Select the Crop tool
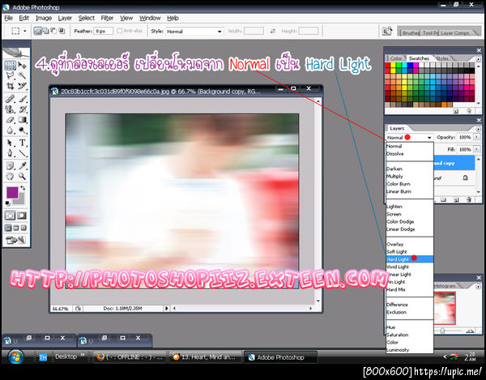This screenshot has width=486, height=380. [x=11, y=86]
